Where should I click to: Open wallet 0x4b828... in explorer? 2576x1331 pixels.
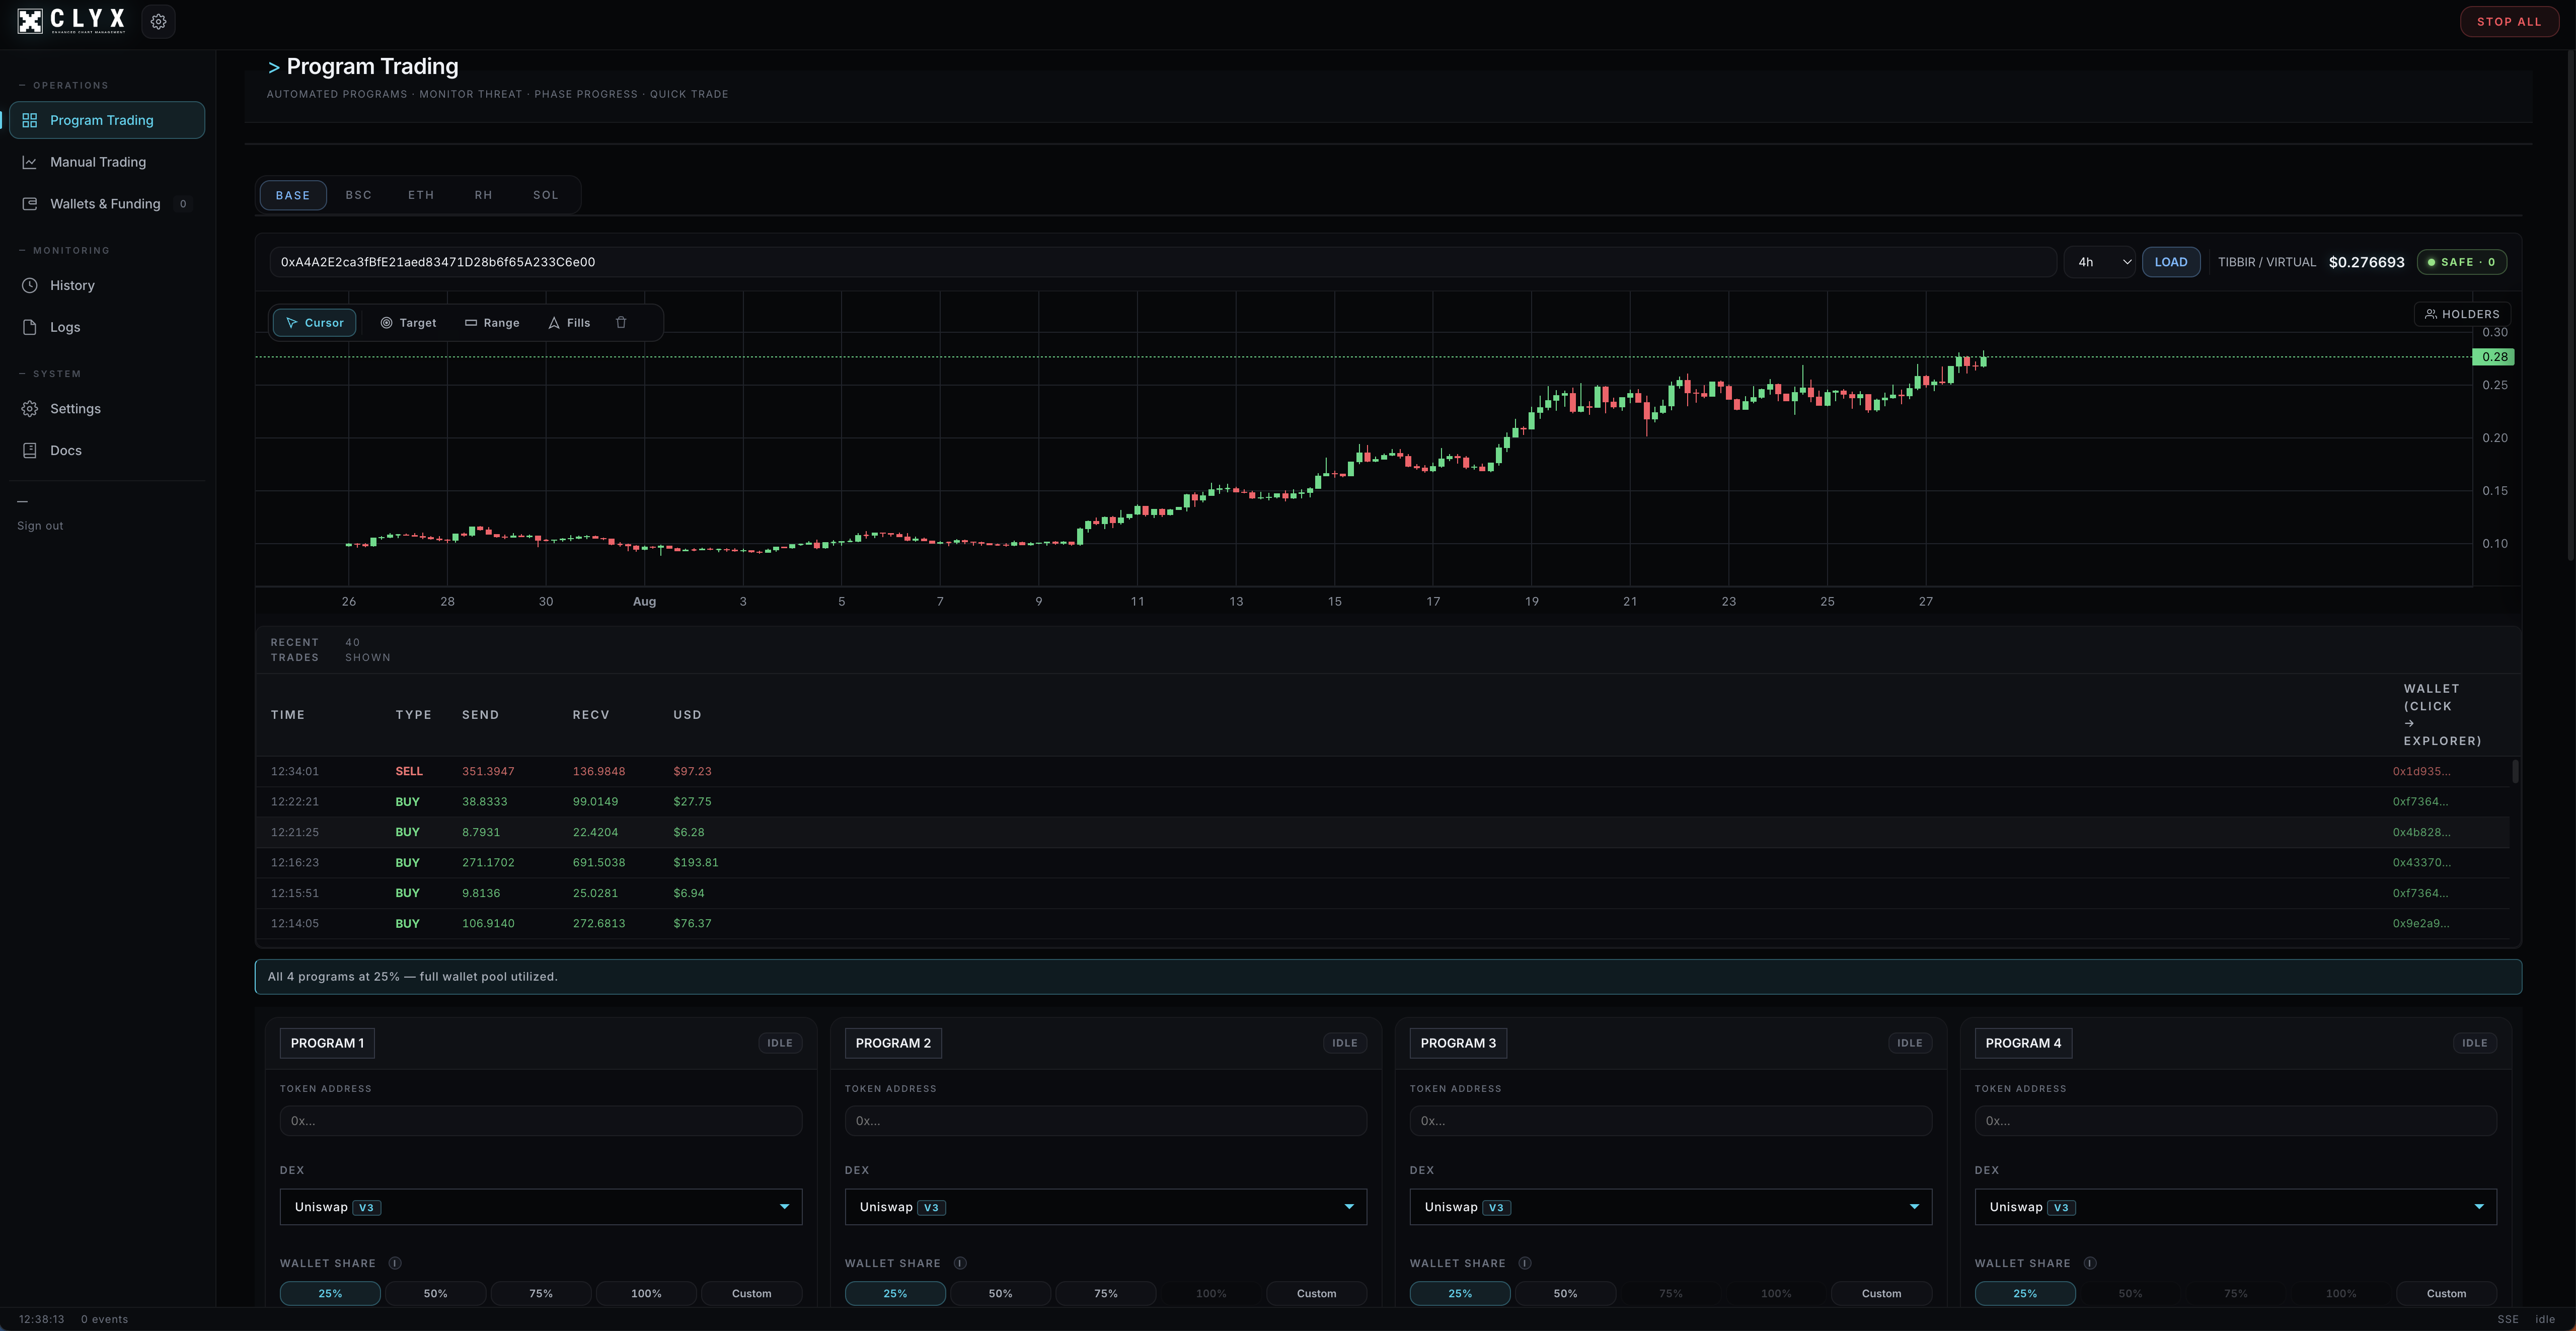tap(2421, 832)
